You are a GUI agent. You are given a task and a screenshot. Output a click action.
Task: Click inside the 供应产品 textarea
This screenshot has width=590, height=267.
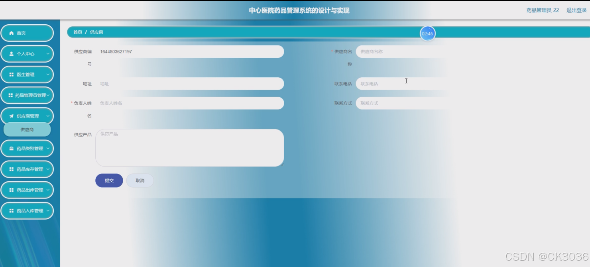[x=190, y=148]
